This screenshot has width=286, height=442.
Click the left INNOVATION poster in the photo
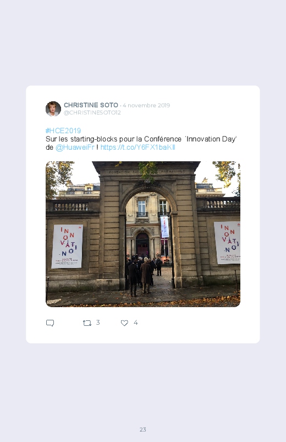point(67,247)
